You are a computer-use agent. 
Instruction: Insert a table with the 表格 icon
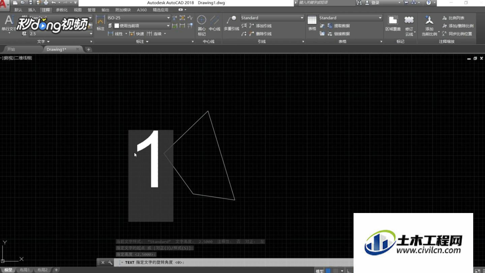tap(312, 23)
